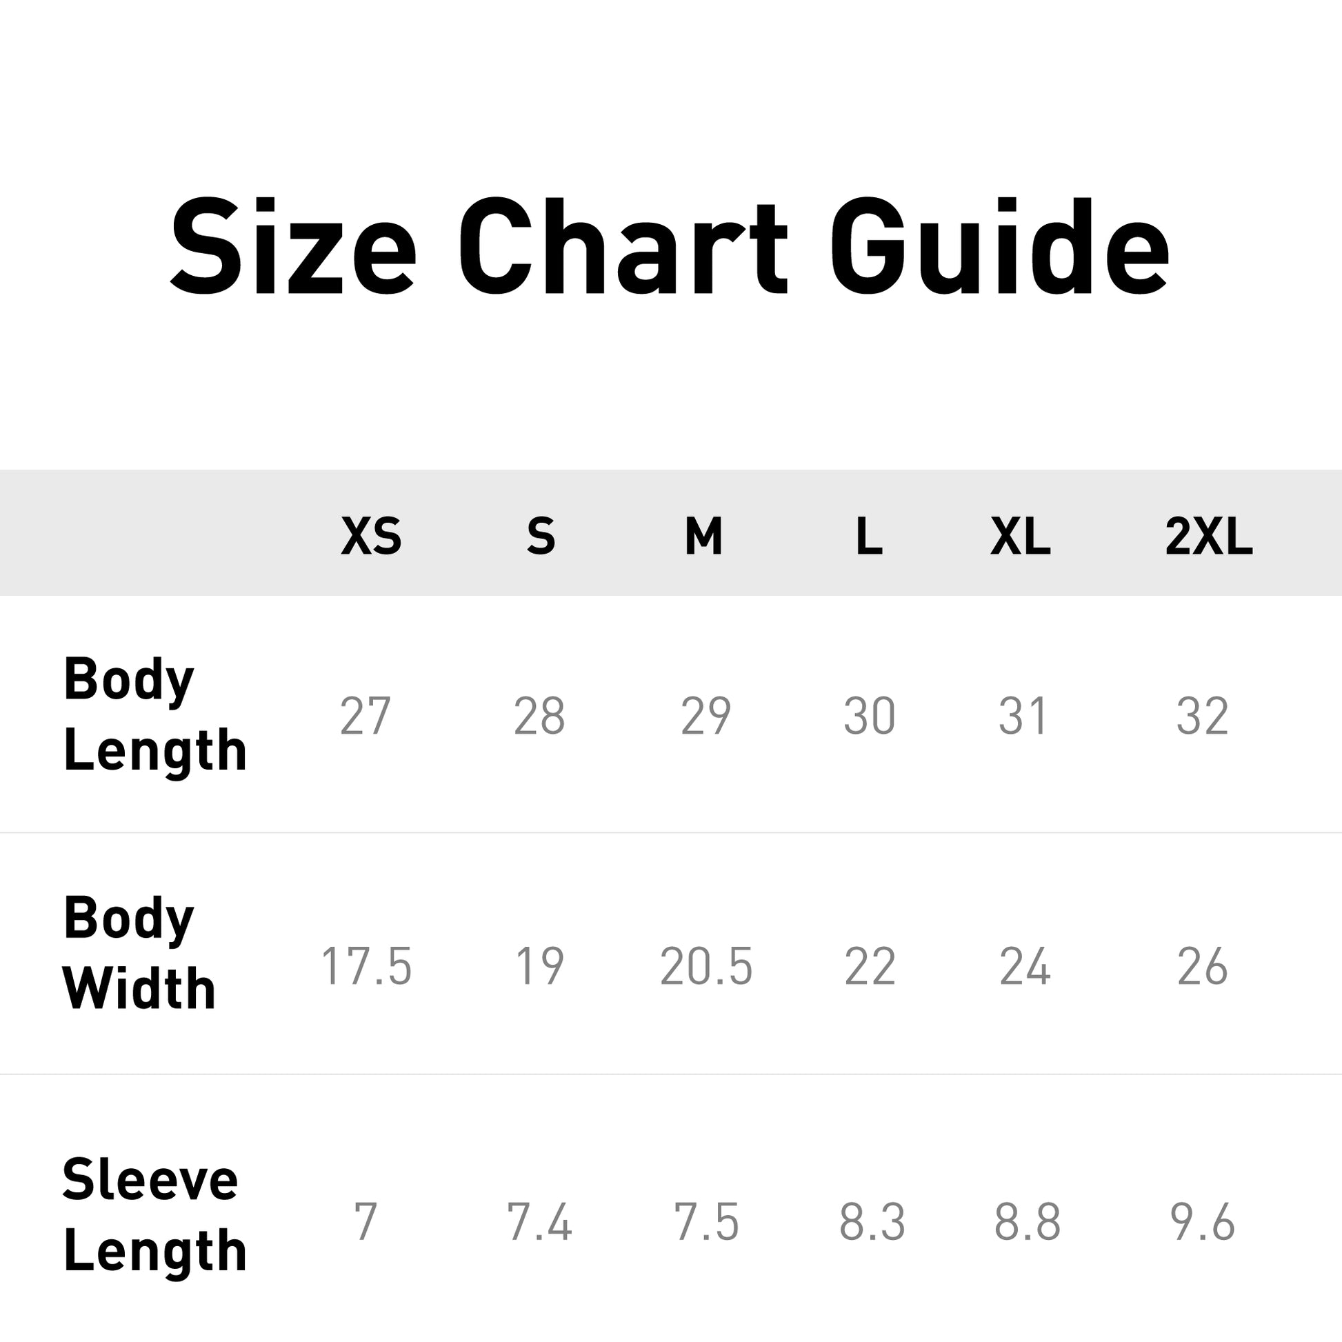Viewport: 1342px width, 1342px height.
Task: Select the S size column header
Action: coord(541,537)
